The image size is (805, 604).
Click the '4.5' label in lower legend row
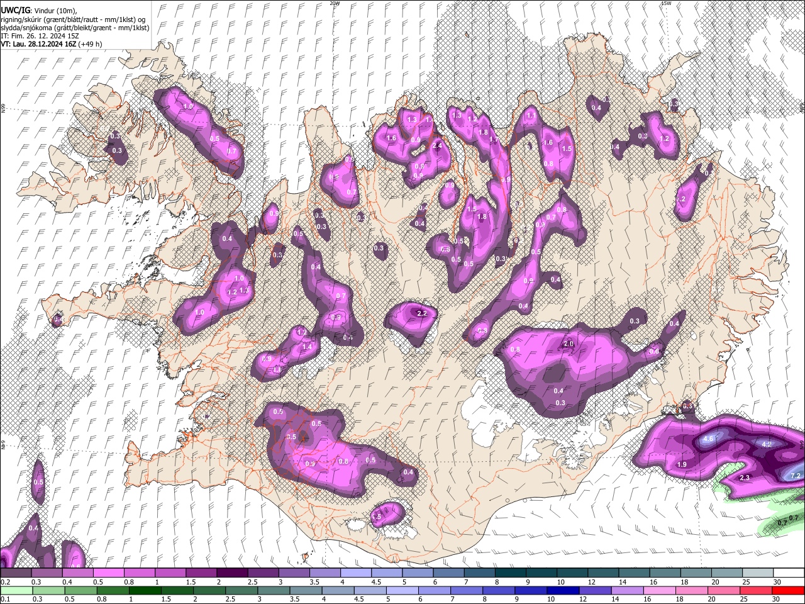coord(359,599)
